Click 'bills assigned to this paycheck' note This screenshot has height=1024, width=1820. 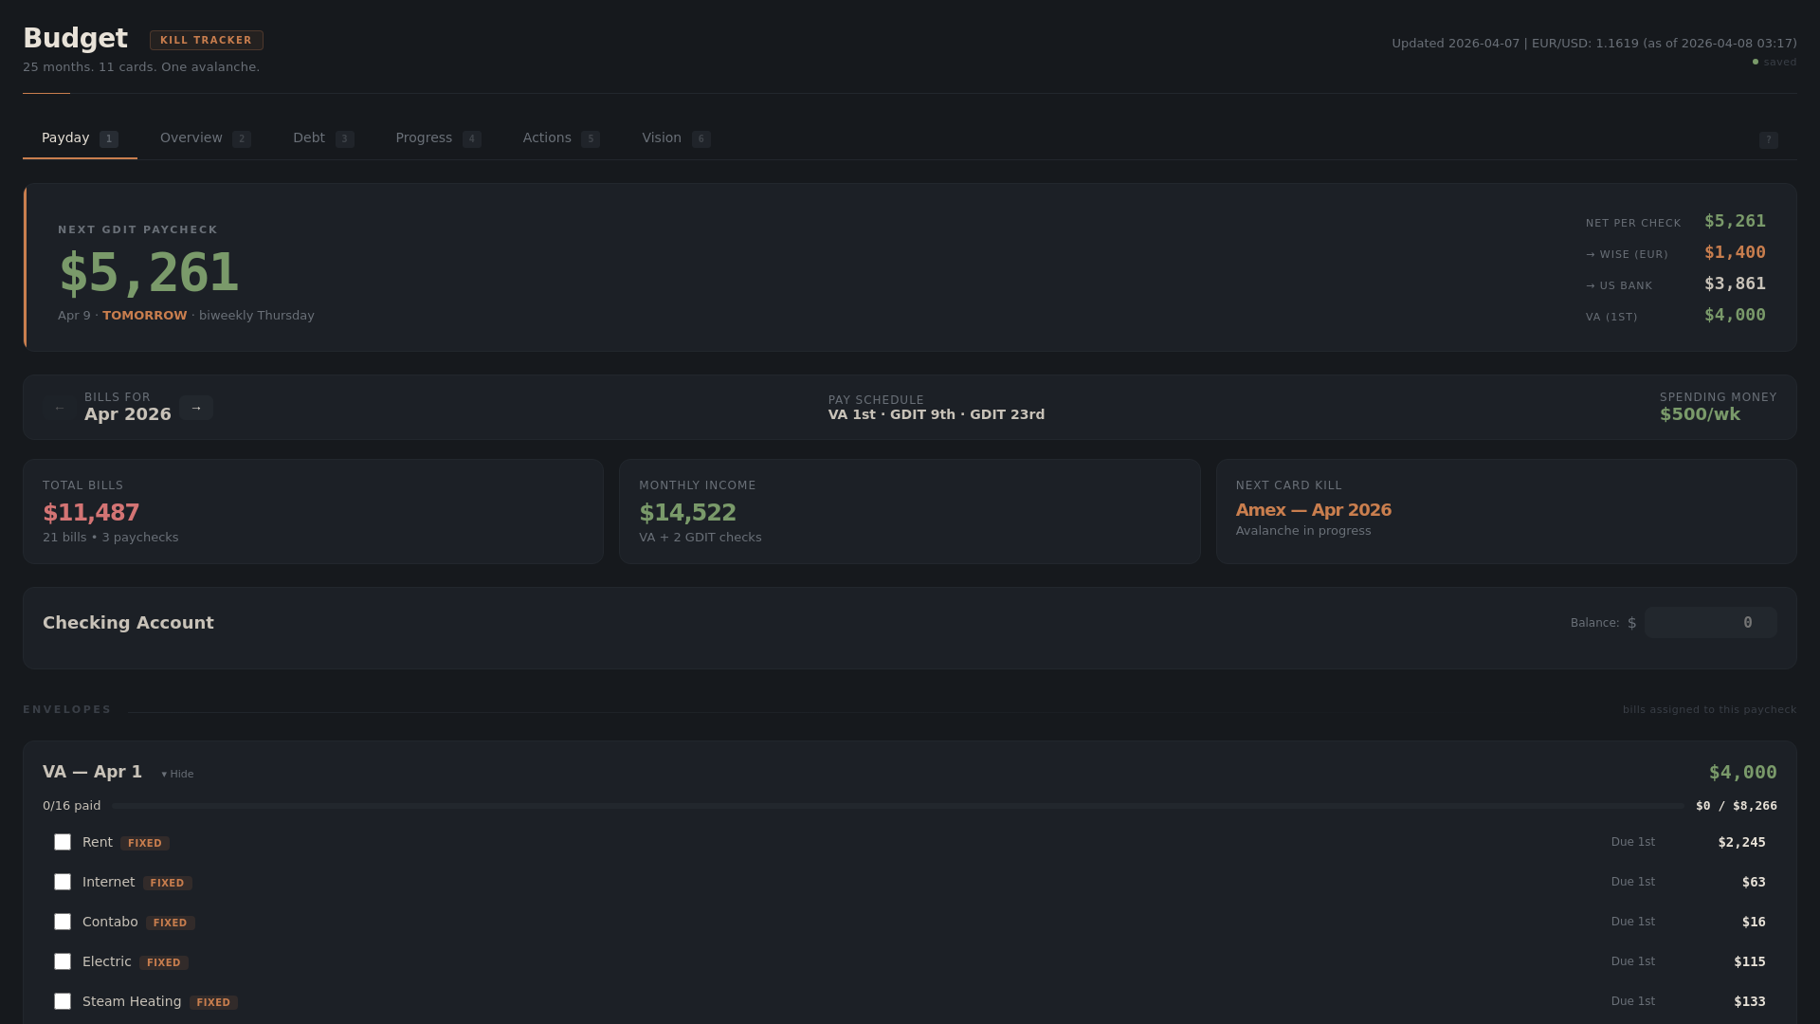pyautogui.click(x=1709, y=709)
